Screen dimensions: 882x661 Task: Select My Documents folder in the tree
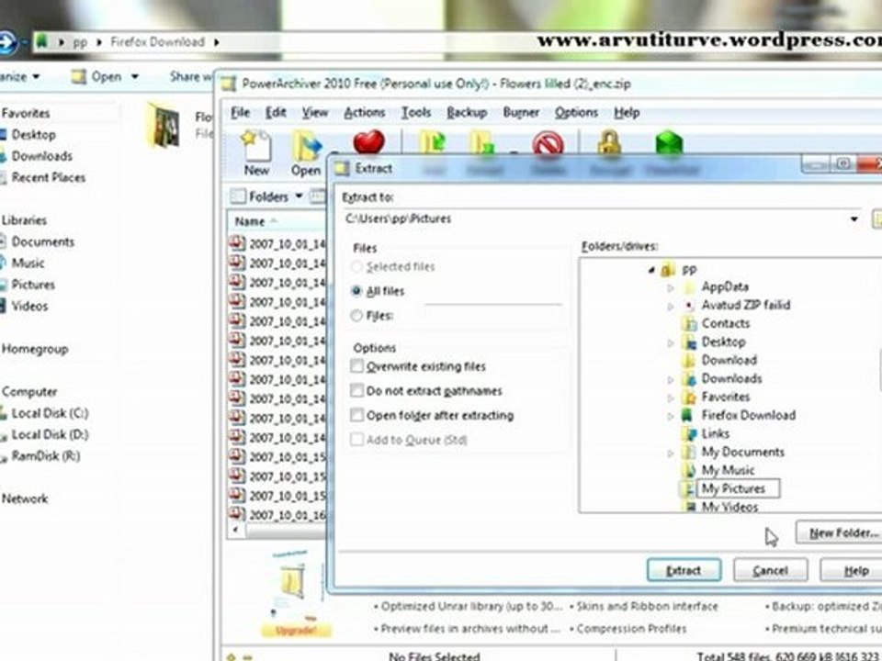(742, 452)
